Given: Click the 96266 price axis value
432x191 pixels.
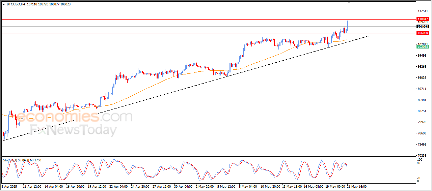Looking at the screenshot, I should pyautogui.click(x=423, y=66).
